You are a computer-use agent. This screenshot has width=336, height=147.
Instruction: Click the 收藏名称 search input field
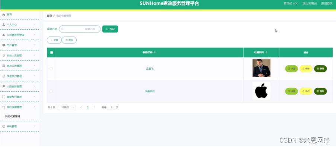pyautogui.click(x=80, y=29)
